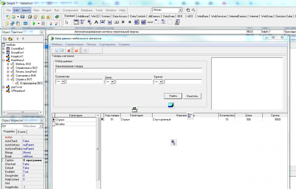This screenshot has width=296, height=189.
Task: Expand the ControlBar1 node in tree
Action: point(4,49)
